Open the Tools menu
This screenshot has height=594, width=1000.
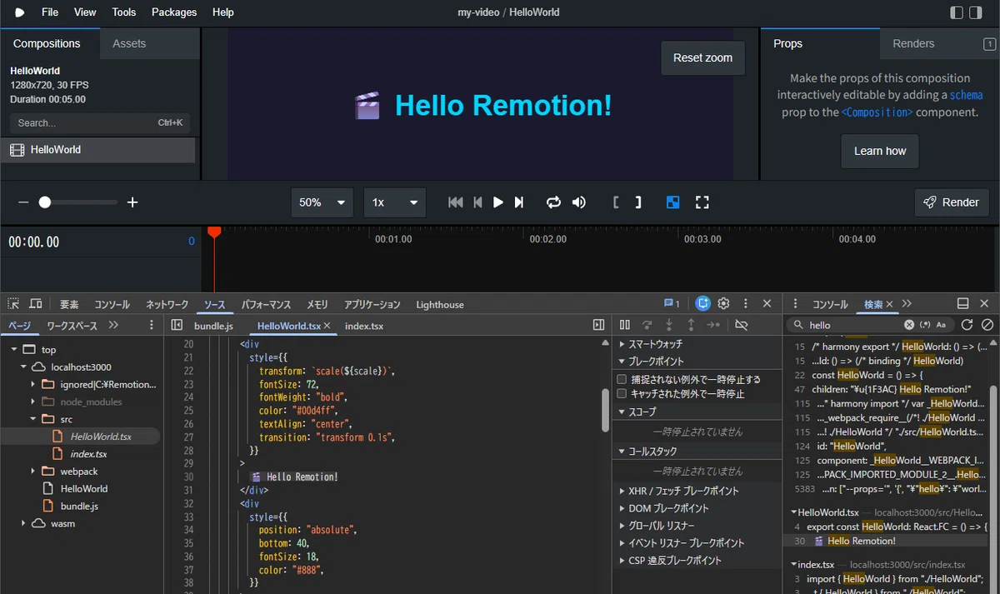point(124,12)
